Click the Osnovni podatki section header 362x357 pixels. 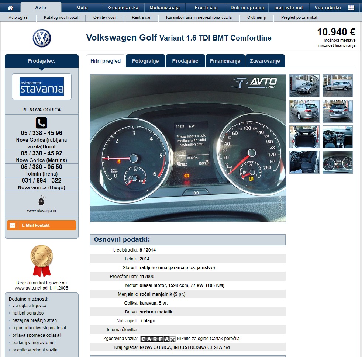pyautogui.click(x=188, y=240)
